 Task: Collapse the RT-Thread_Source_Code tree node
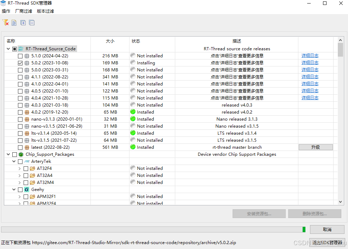(8, 49)
